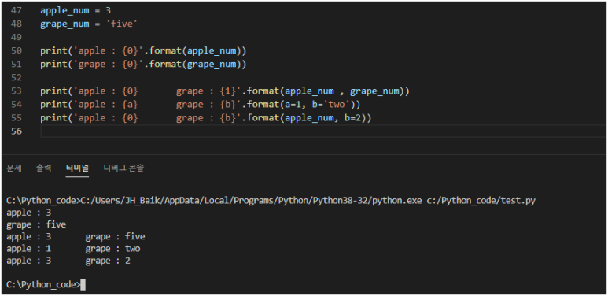608x296 pixels.
Task: Open the 디버그 콘솔 tab
Action: (123, 168)
